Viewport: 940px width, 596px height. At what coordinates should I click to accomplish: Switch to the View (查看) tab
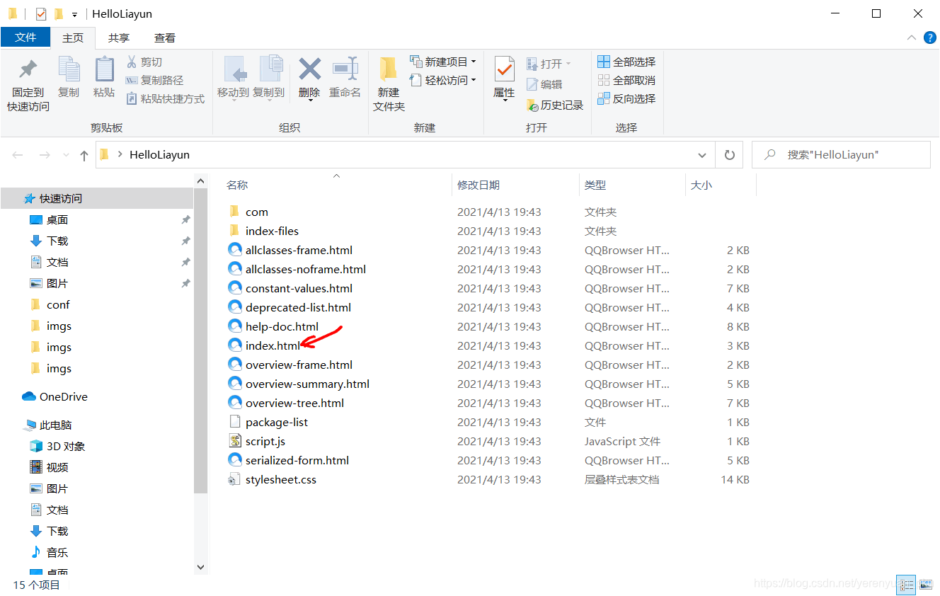tap(165, 38)
